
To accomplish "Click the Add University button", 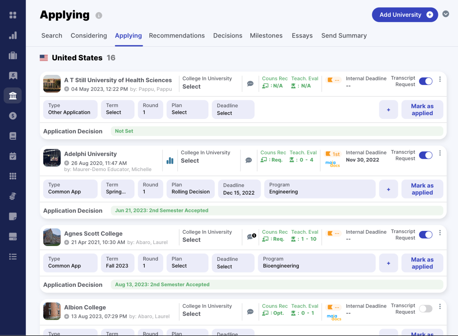I will 405,15.
